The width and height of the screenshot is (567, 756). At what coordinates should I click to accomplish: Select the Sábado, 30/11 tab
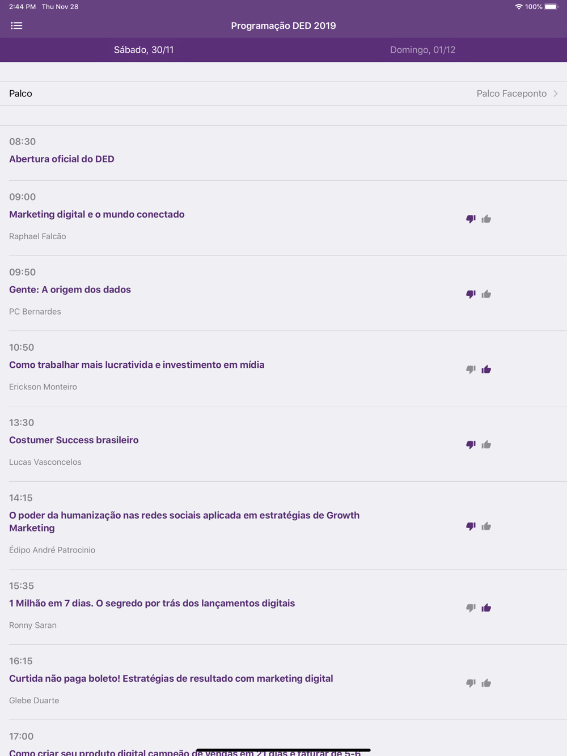144,50
